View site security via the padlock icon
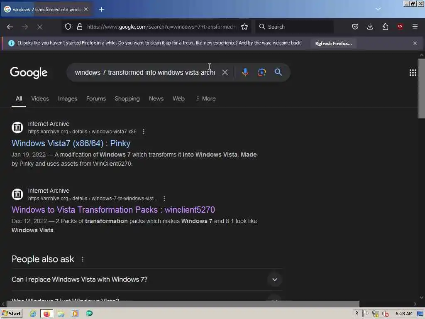The image size is (425, 319). pyautogui.click(x=79, y=27)
